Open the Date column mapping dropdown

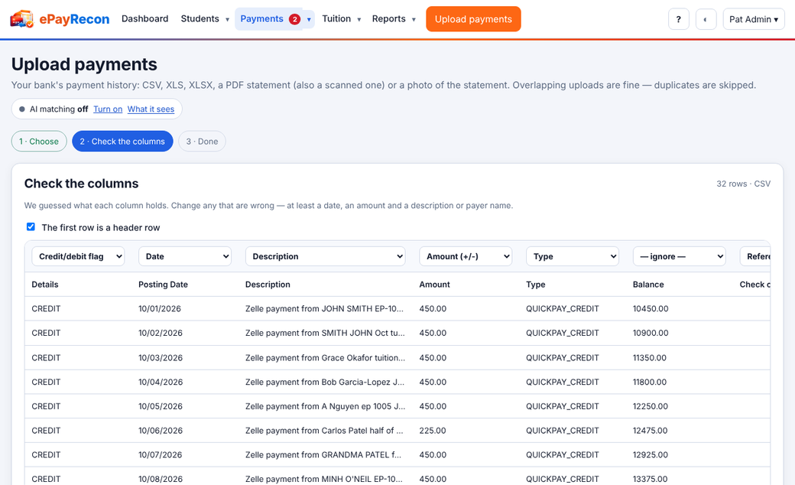coord(185,256)
